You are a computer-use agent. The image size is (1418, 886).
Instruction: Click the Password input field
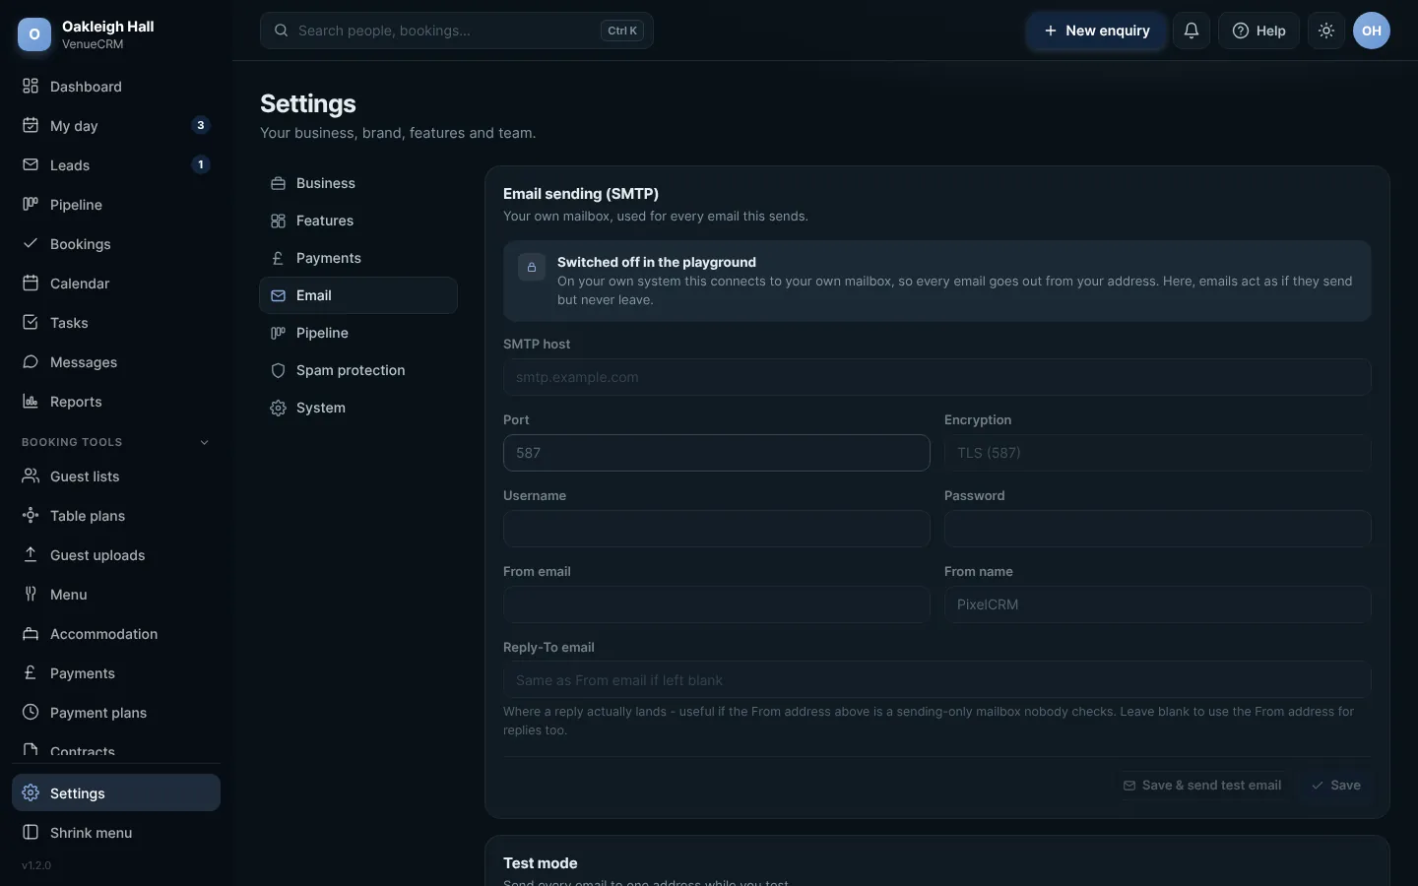click(x=1157, y=529)
